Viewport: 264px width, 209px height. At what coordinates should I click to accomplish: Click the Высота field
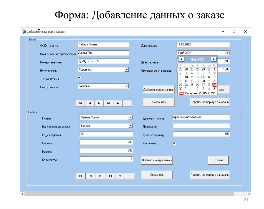(106, 151)
